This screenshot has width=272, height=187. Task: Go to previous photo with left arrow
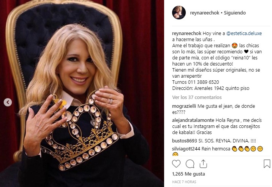click(x=8, y=102)
